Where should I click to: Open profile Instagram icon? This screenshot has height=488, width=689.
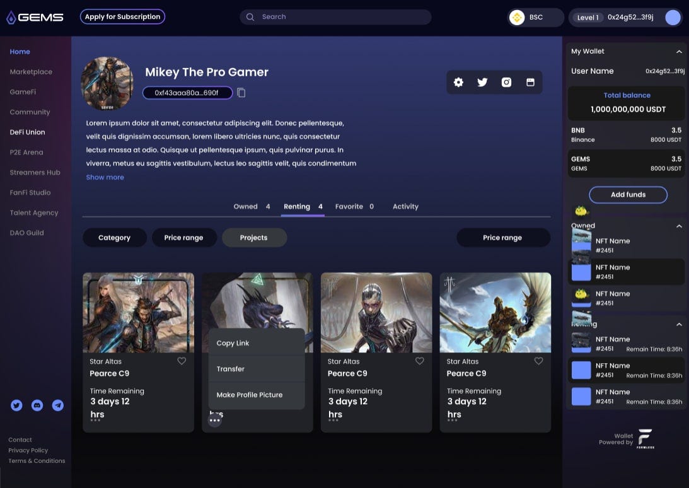click(506, 82)
